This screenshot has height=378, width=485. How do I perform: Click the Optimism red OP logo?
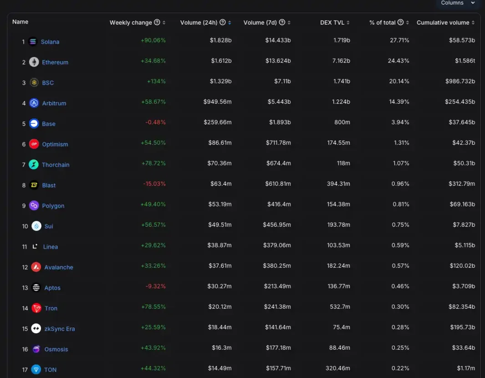[x=34, y=144]
